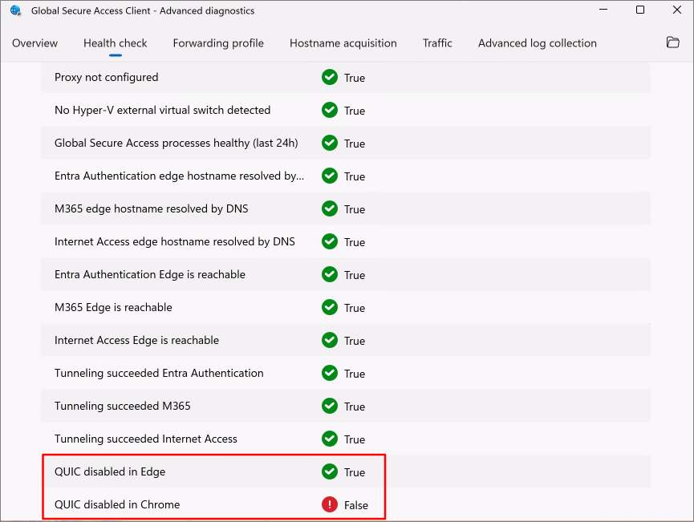Viewport: 694px width, 522px height.
Task: Click check icon for Entra Authentication edge hostname resolved
Action: tap(329, 176)
